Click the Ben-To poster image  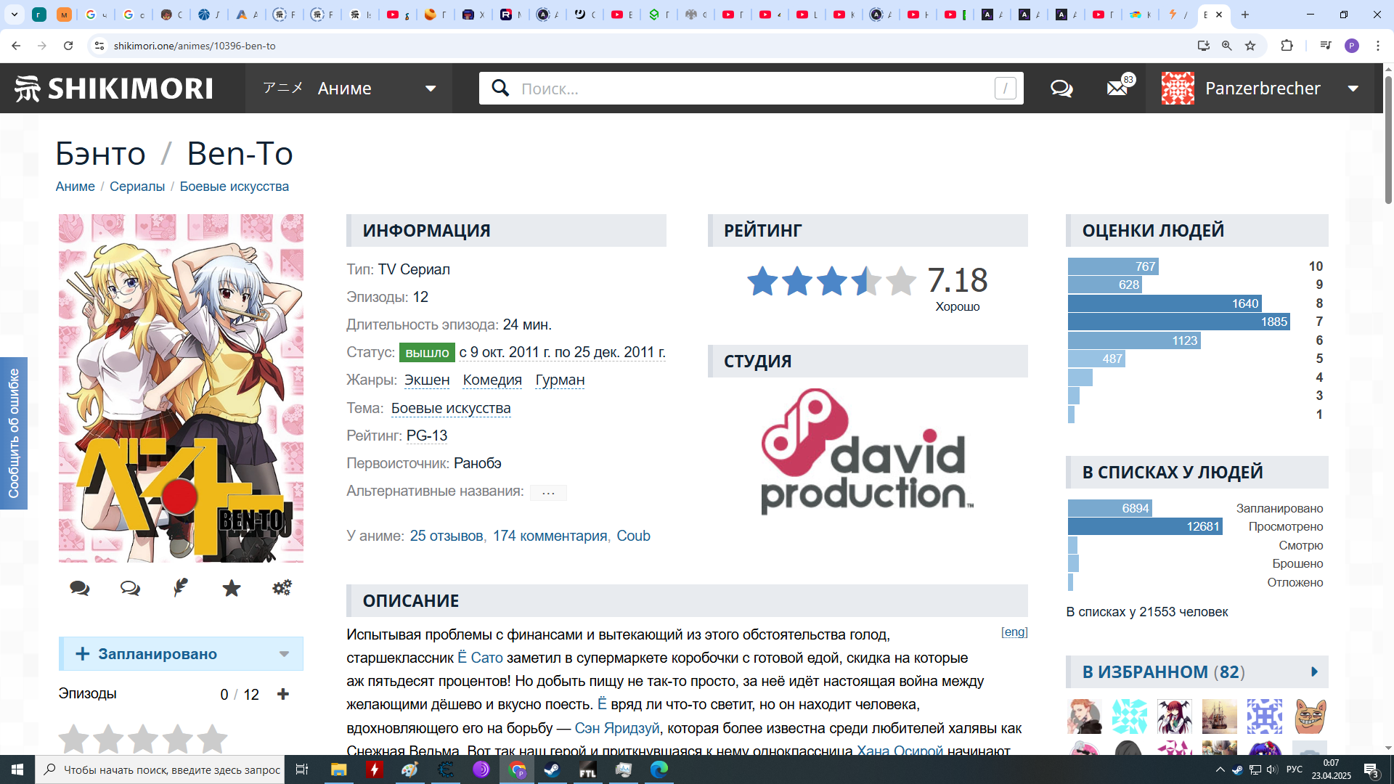pyautogui.click(x=181, y=388)
